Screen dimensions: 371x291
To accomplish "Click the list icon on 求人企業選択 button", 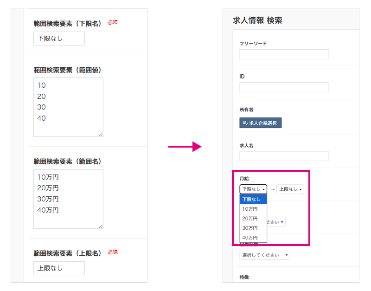I will [x=245, y=123].
